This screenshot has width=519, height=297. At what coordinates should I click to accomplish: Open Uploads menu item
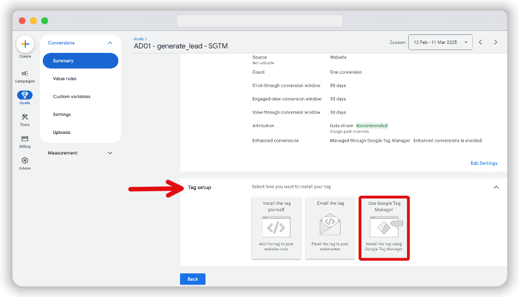(61, 132)
